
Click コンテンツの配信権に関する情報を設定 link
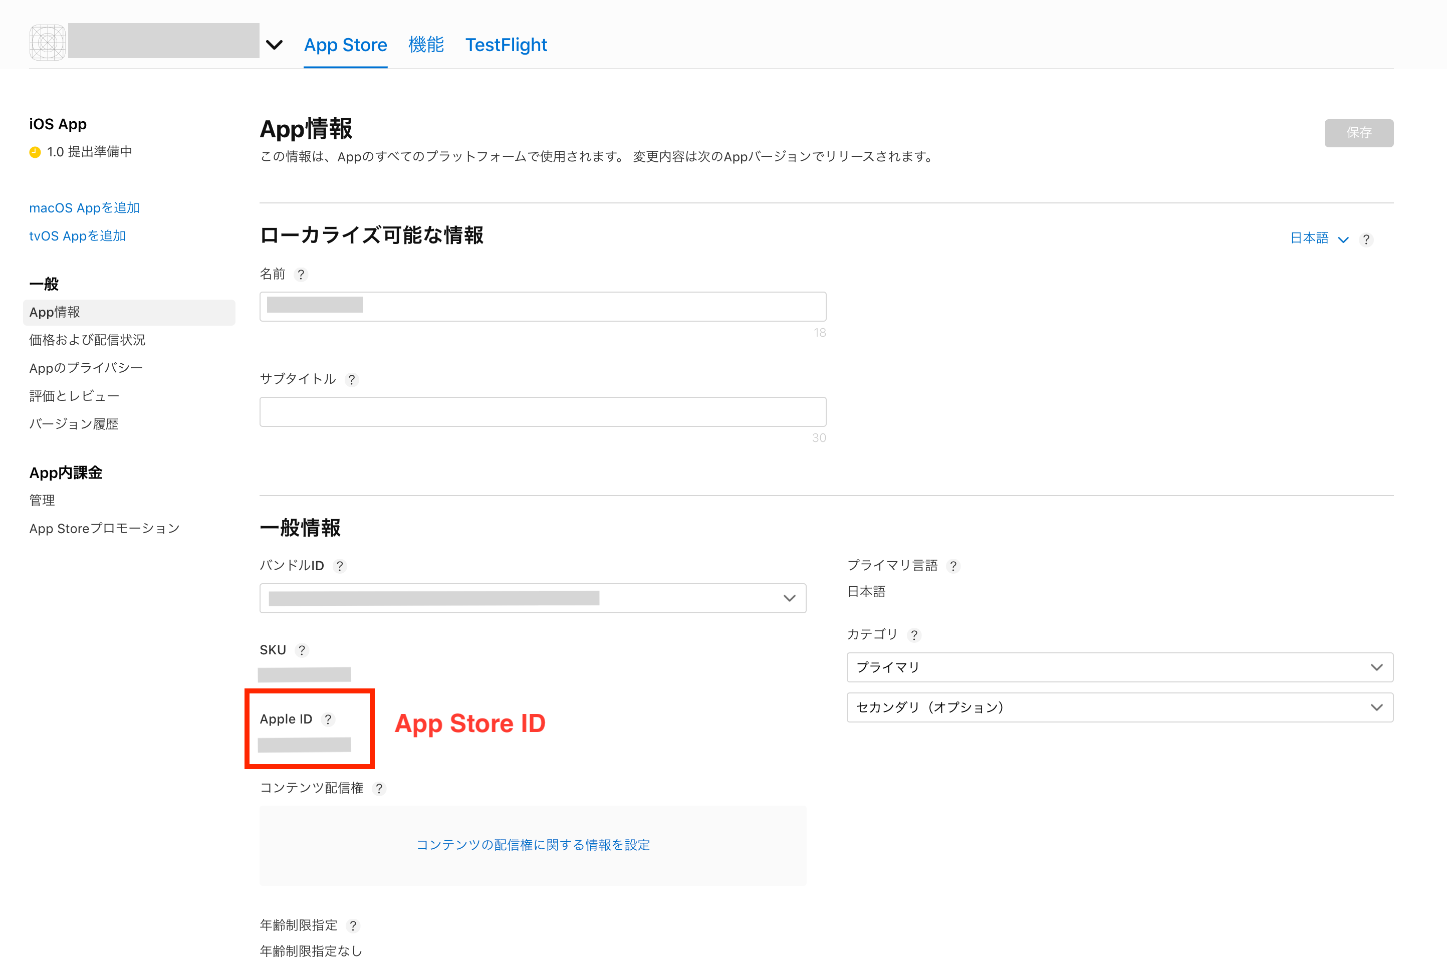click(533, 845)
